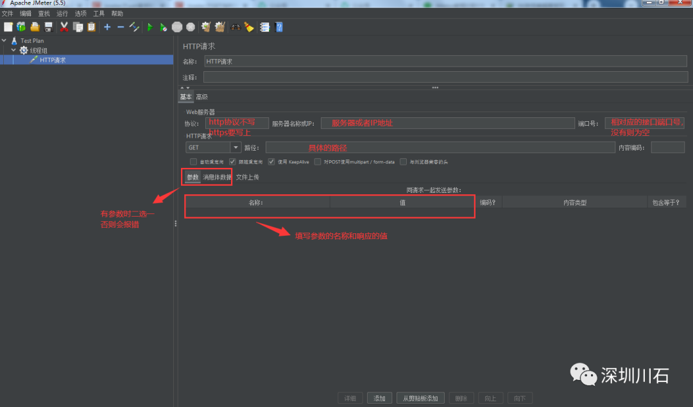Click the New test plan icon
The image size is (693, 407).
point(8,27)
